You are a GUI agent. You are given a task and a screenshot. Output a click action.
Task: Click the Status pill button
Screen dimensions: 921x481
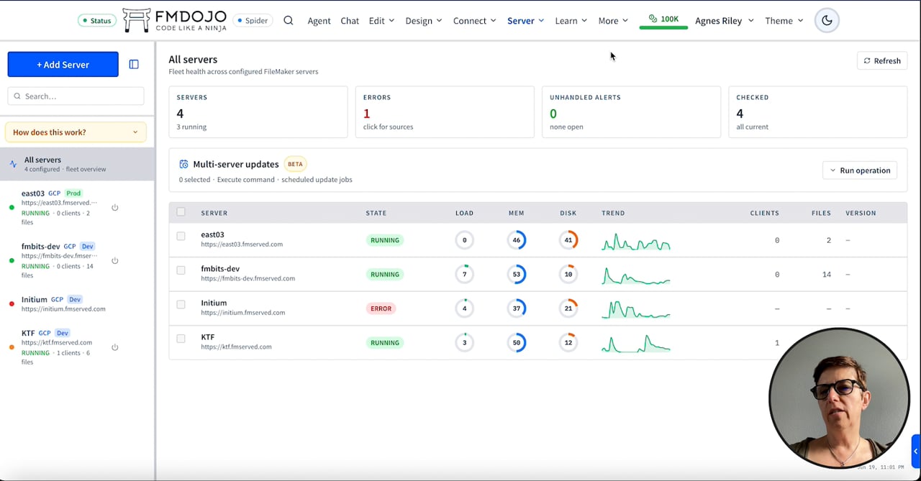click(96, 20)
